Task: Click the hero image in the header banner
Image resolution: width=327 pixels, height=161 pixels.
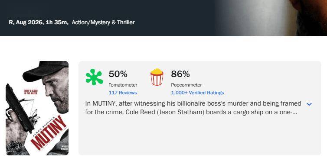Action: pos(271,18)
